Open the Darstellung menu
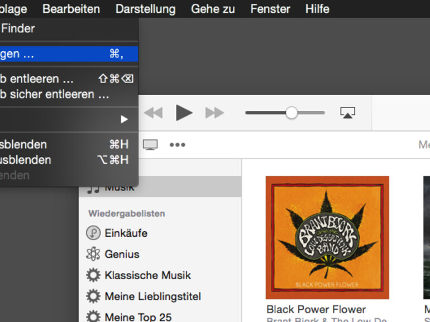The width and height of the screenshot is (430, 322). [x=145, y=9]
